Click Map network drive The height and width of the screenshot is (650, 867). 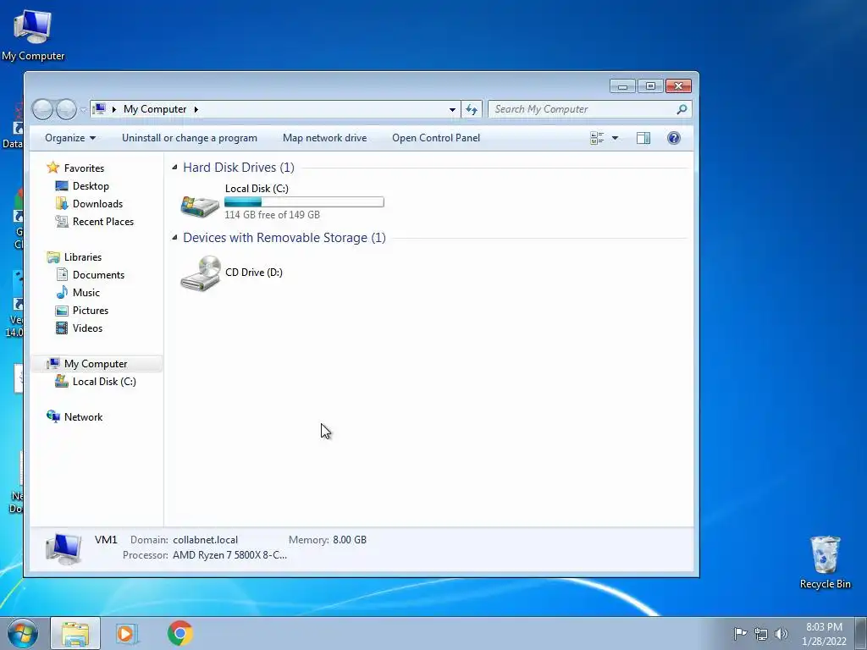324,138
